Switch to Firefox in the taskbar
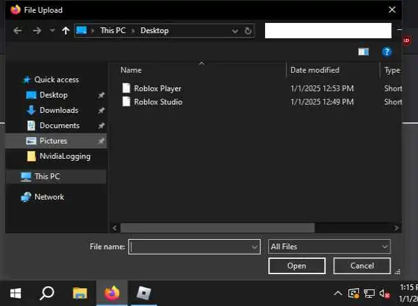The width and height of the screenshot is (418, 306). click(x=112, y=293)
